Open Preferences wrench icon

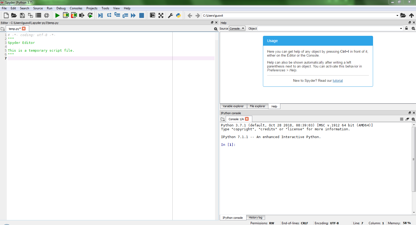coord(171,16)
